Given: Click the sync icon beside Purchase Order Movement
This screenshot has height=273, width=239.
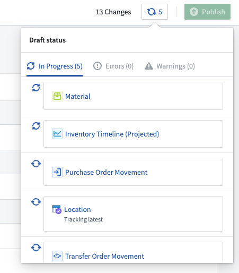Looking at the screenshot, I should (36, 164).
